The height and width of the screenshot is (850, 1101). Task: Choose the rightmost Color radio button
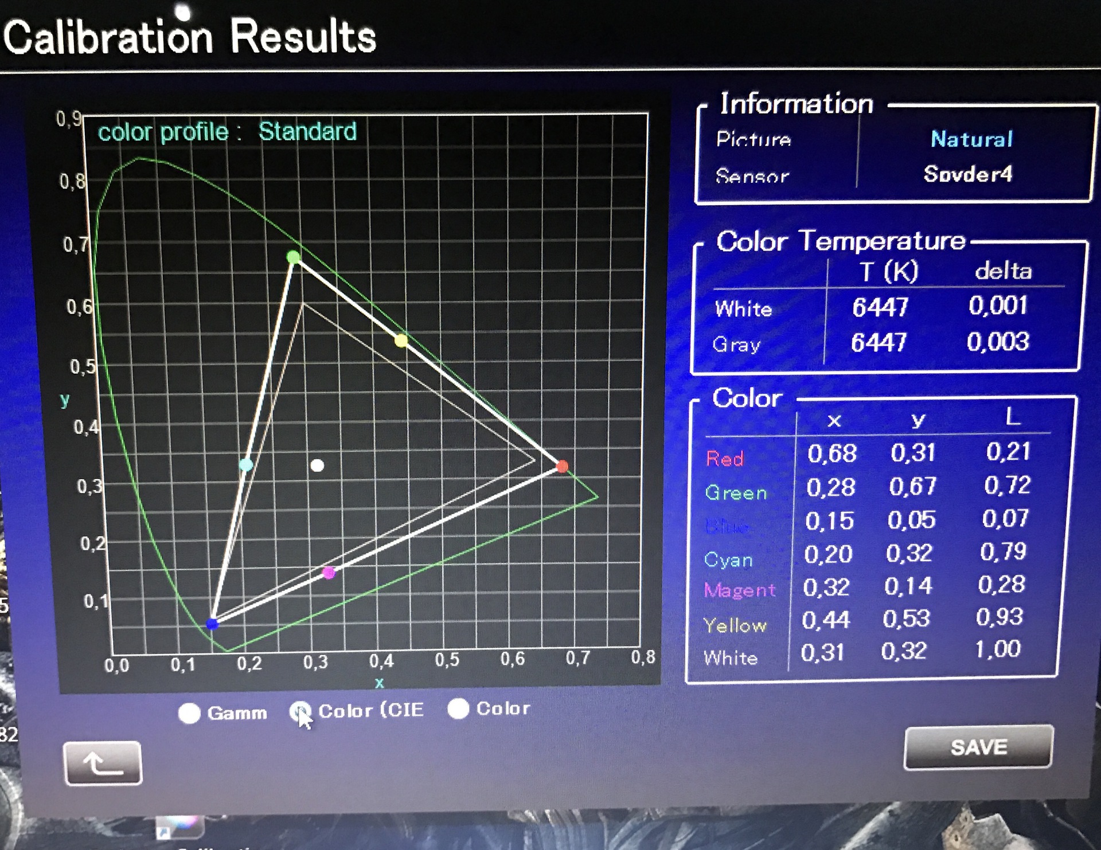(x=458, y=708)
